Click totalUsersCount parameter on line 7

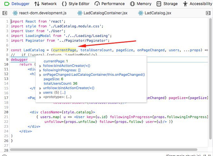(x=96, y=50)
